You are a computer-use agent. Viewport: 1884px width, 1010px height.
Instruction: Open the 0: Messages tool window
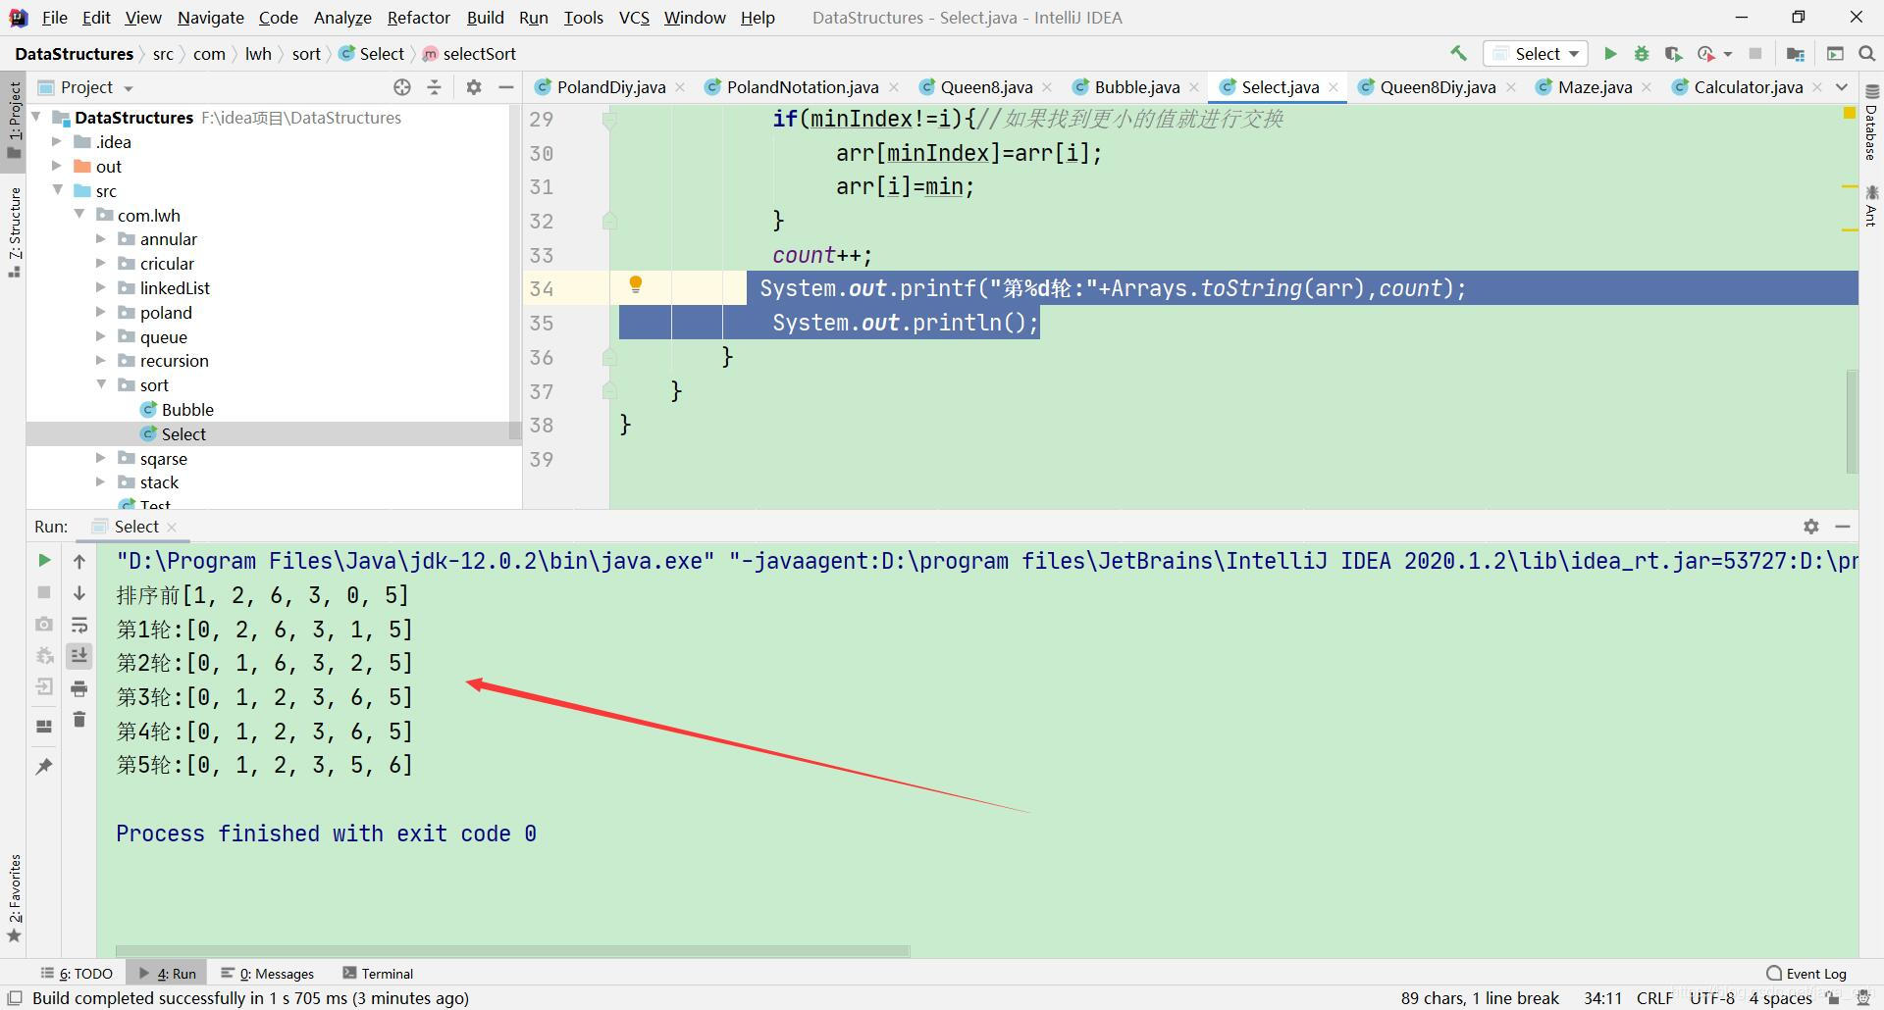268,974
